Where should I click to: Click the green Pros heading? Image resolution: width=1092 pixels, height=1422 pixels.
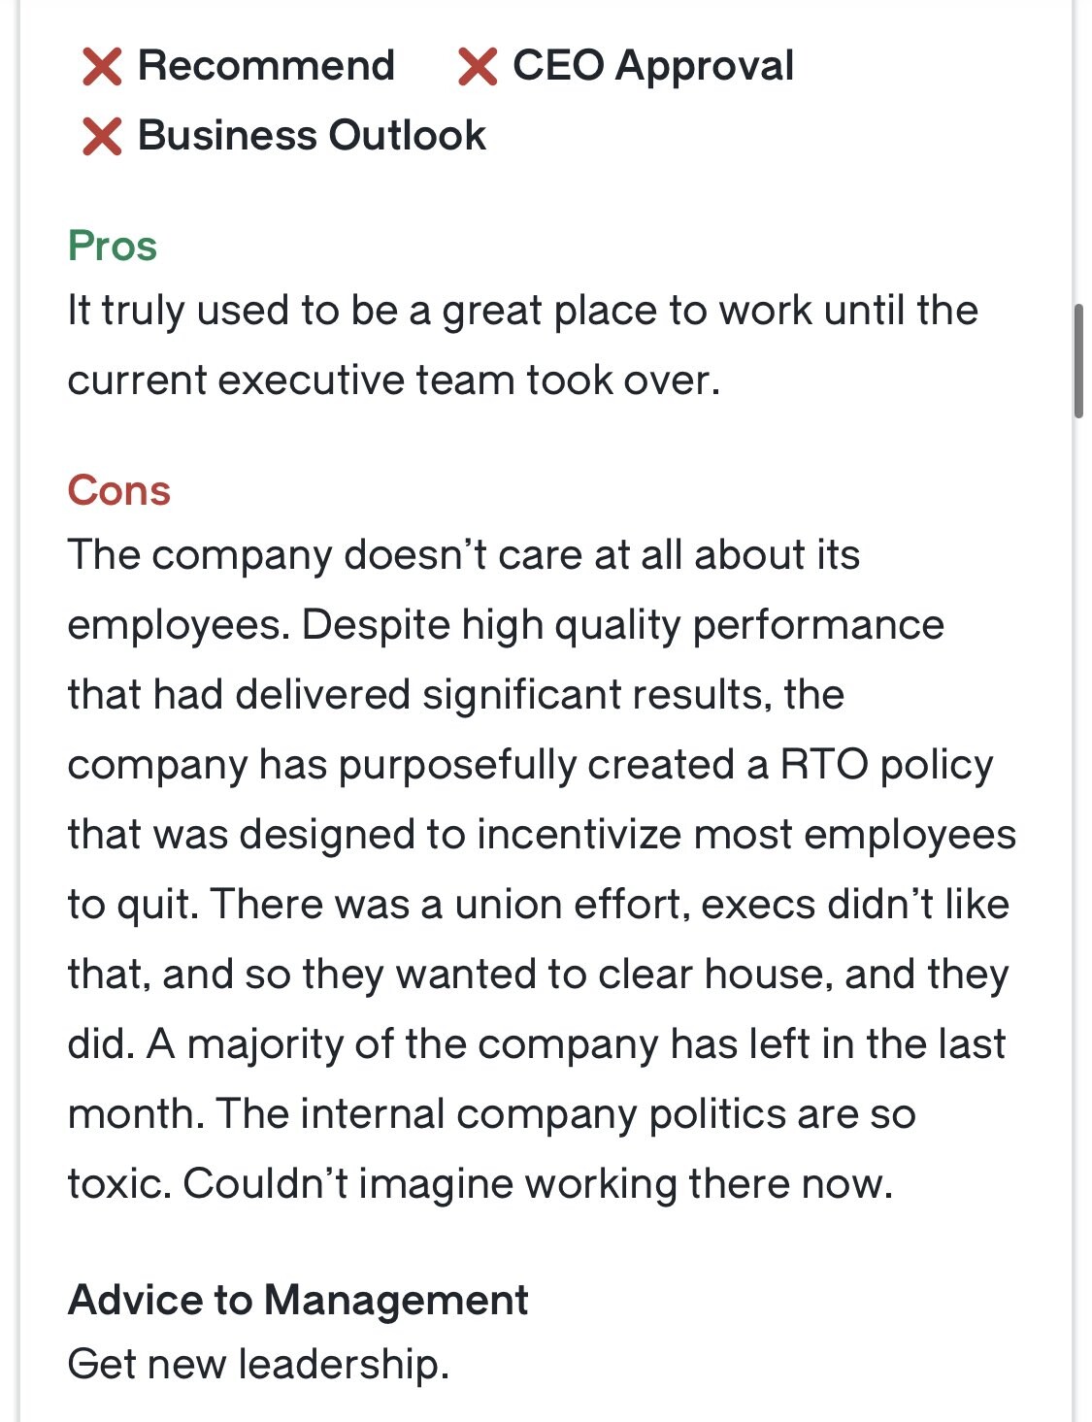coord(112,246)
